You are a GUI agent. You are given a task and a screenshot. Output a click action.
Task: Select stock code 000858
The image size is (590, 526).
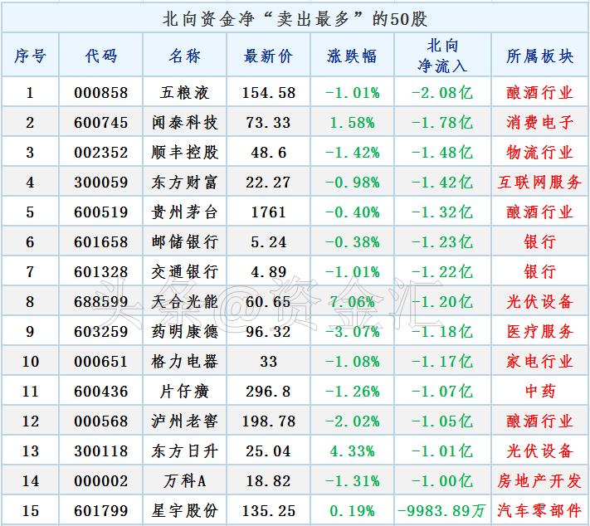click(x=101, y=93)
